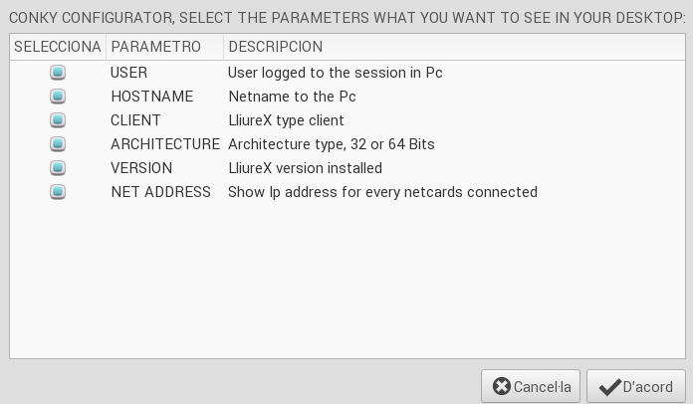
Task: Click the NET ADDRESS parameter name
Action: tap(160, 192)
